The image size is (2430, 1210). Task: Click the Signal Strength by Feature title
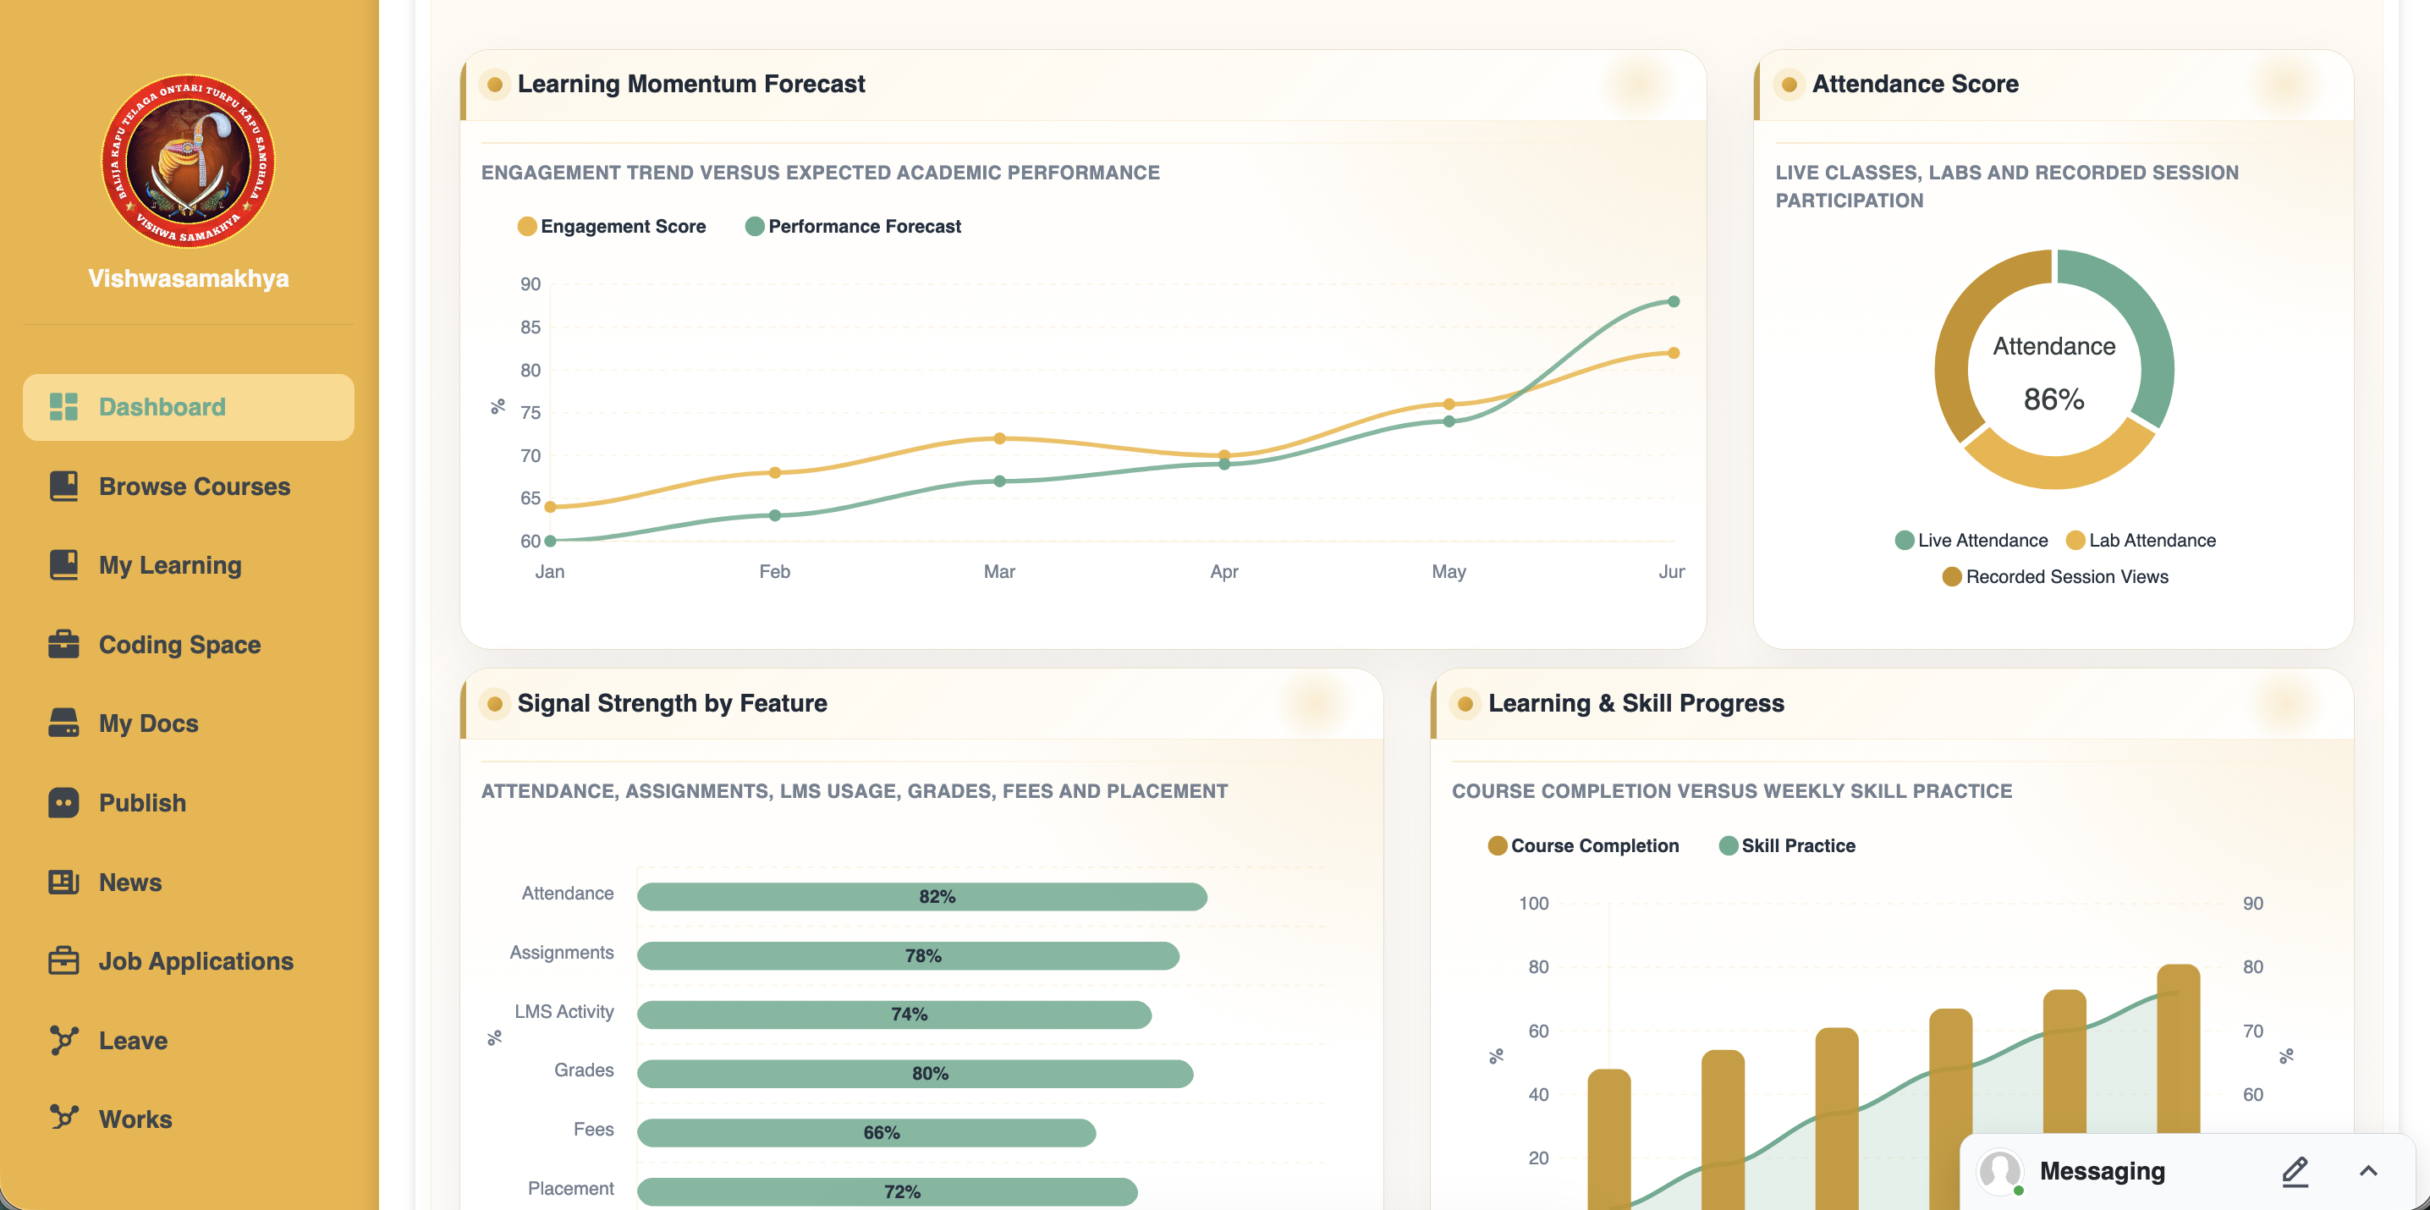672,703
